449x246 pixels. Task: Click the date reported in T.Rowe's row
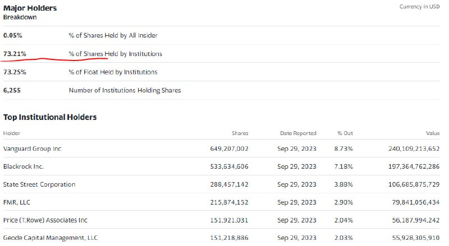click(x=297, y=220)
